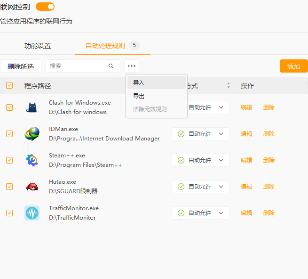This screenshot has width=308, height=279.
Task: Click the search magnifier icon
Action: point(111,66)
